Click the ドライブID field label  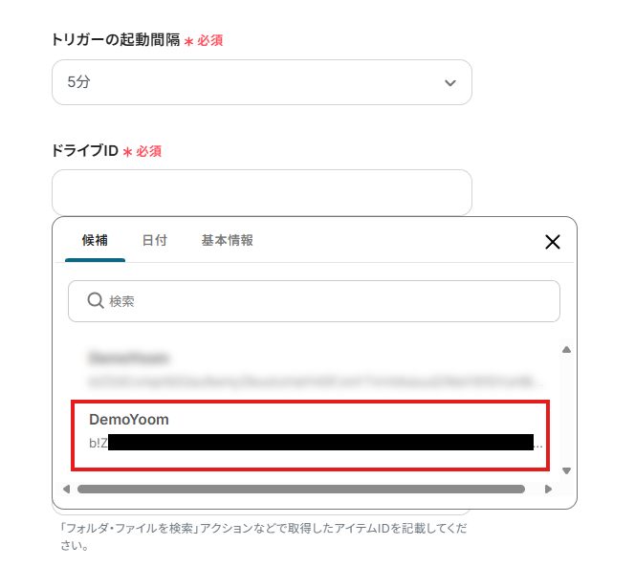85,151
